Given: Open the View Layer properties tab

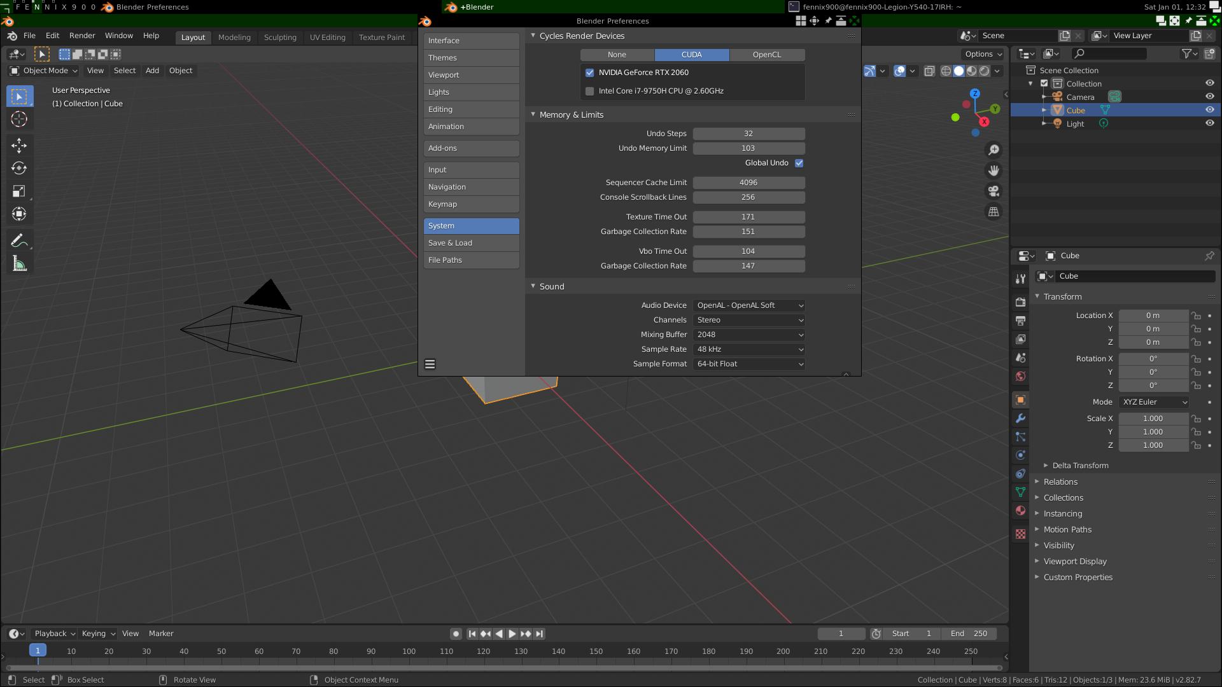Looking at the screenshot, I should [x=1020, y=339].
